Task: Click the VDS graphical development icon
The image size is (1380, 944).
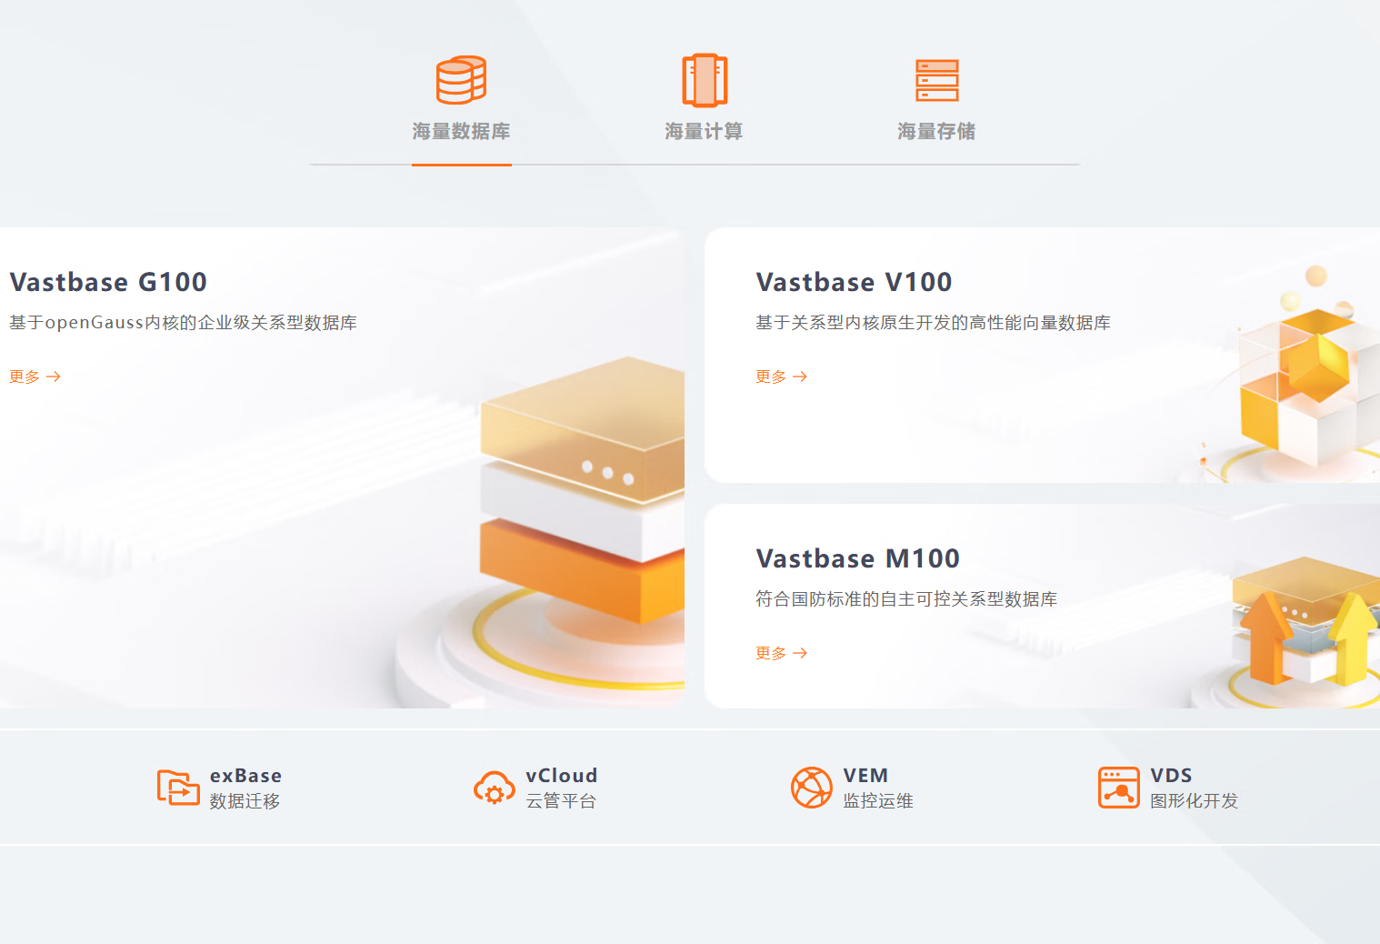Action: (1118, 788)
